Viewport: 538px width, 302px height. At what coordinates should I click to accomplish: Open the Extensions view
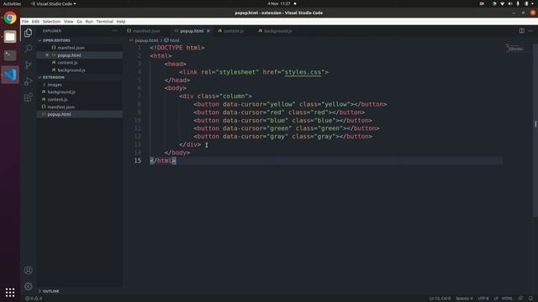click(28, 97)
